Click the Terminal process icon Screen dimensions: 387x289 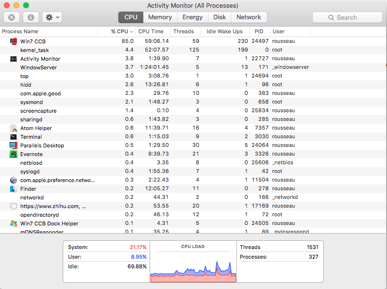pos(14,137)
